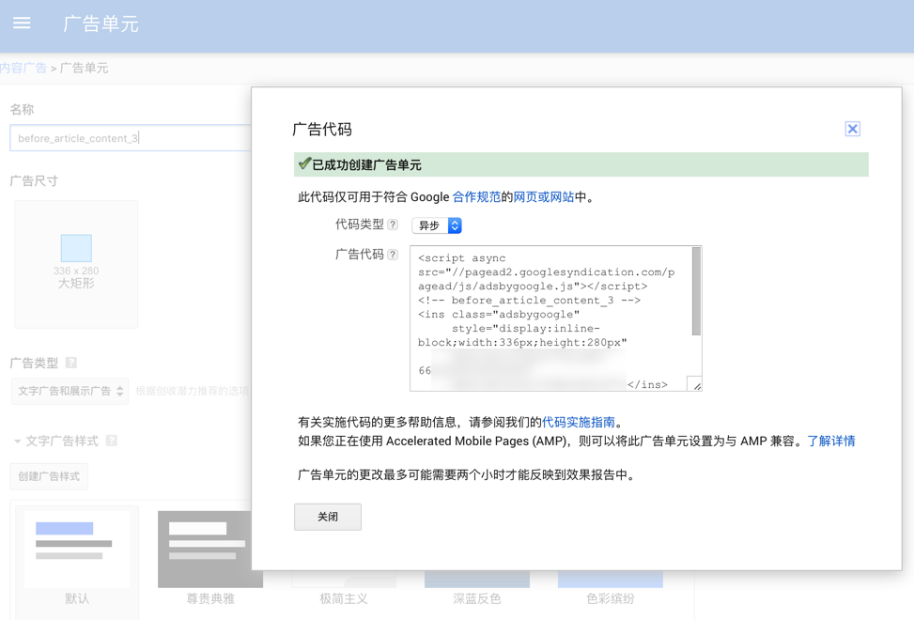Click help icon next to 广告代码 label

pyautogui.click(x=393, y=255)
